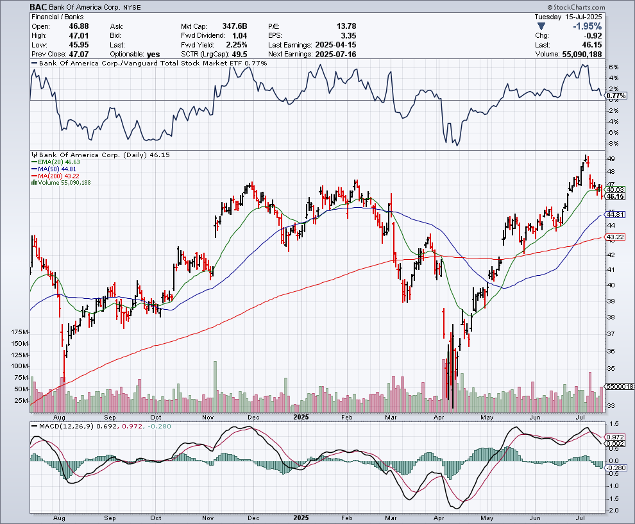Screen dimensions: 635x524
Task: Select the Open value 46.88
Action: pos(79,26)
